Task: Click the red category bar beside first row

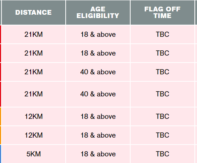Action: 0,34
